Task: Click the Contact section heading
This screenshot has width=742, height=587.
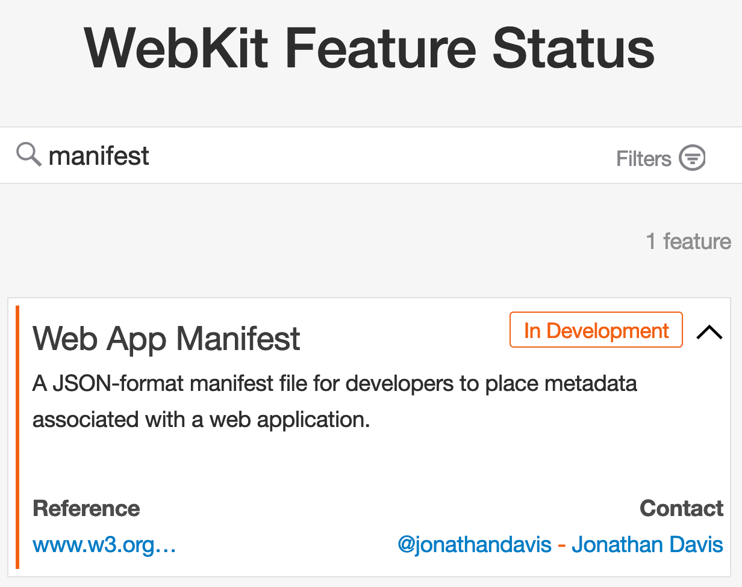Action: coord(681,509)
